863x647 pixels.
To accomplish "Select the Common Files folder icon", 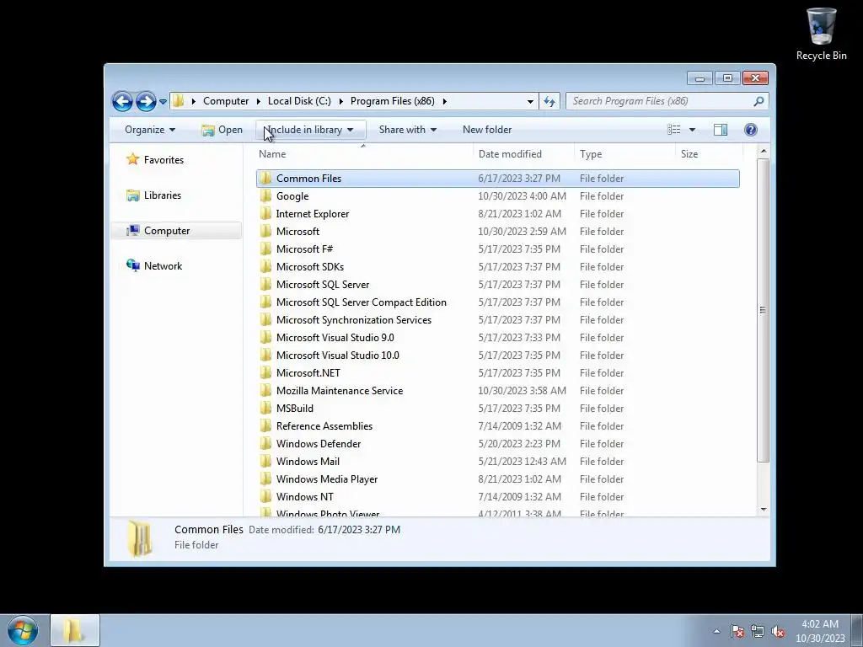I will pyautogui.click(x=265, y=179).
